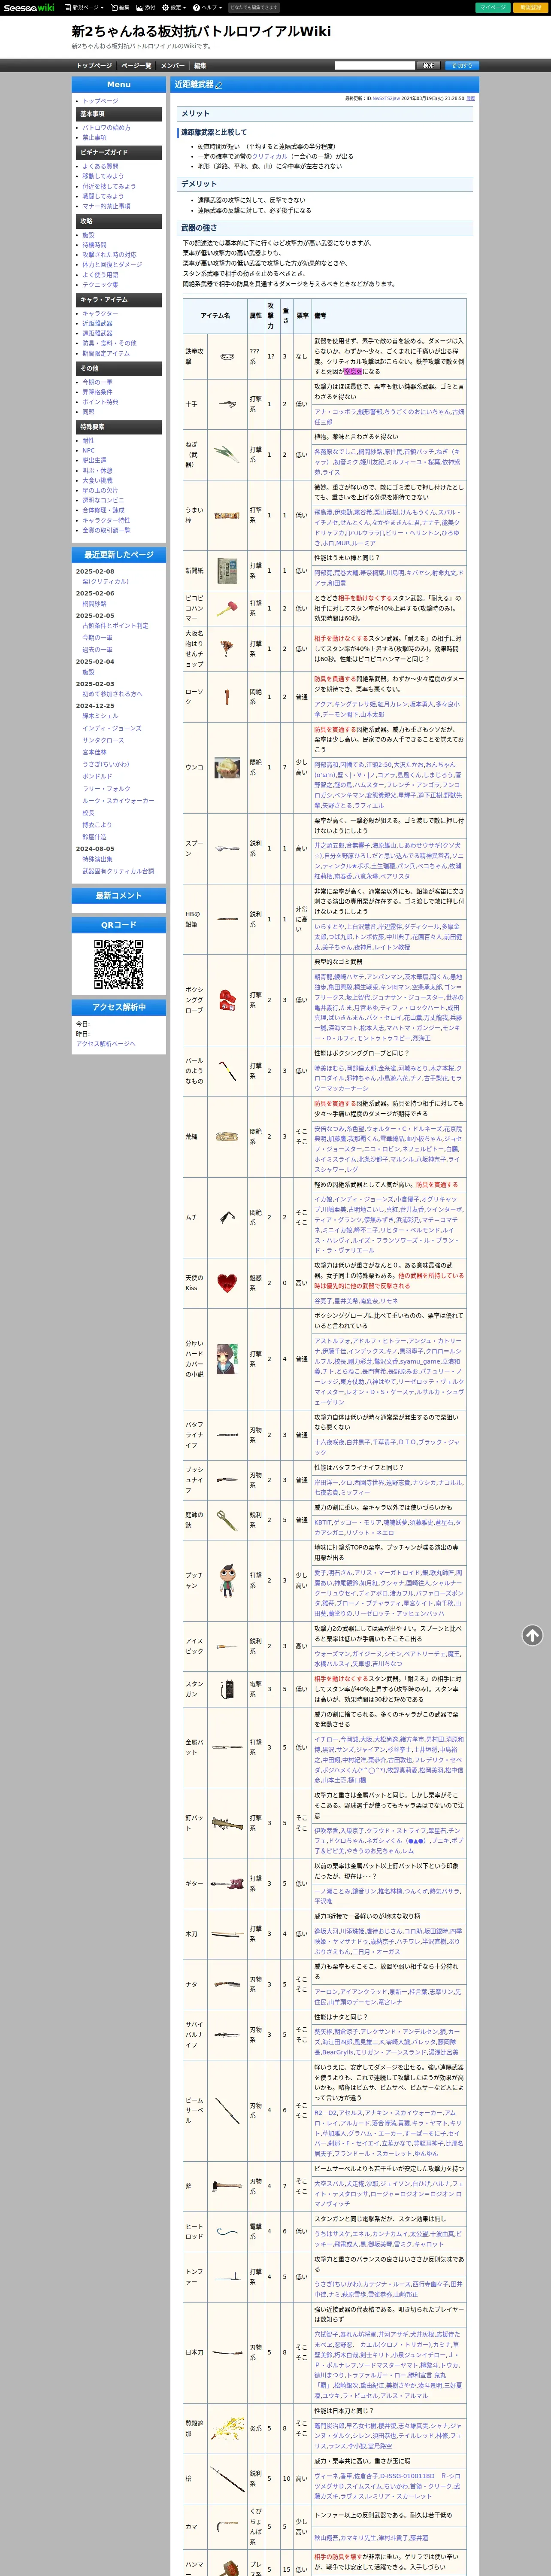The height and width of the screenshot is (2576, 551).
Task: Open 昇降格条件 sidebar link
Action: tap(97, 392)
